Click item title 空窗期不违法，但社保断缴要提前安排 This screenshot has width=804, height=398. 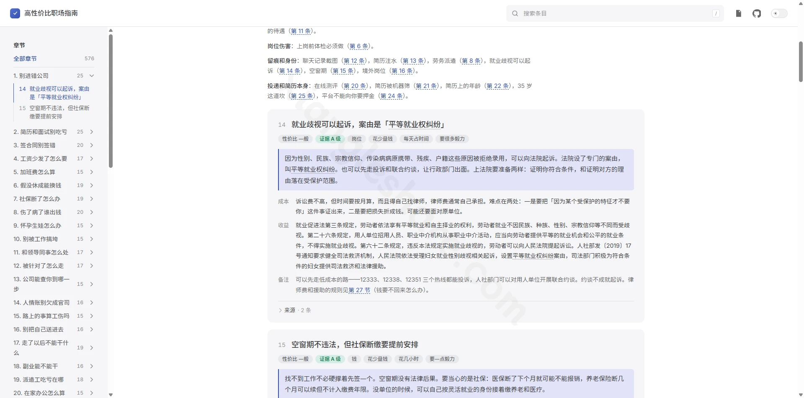point(355,345)
